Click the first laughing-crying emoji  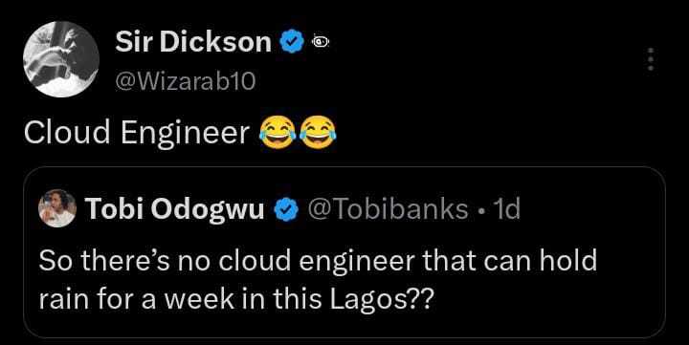click(x=278, y=132)
